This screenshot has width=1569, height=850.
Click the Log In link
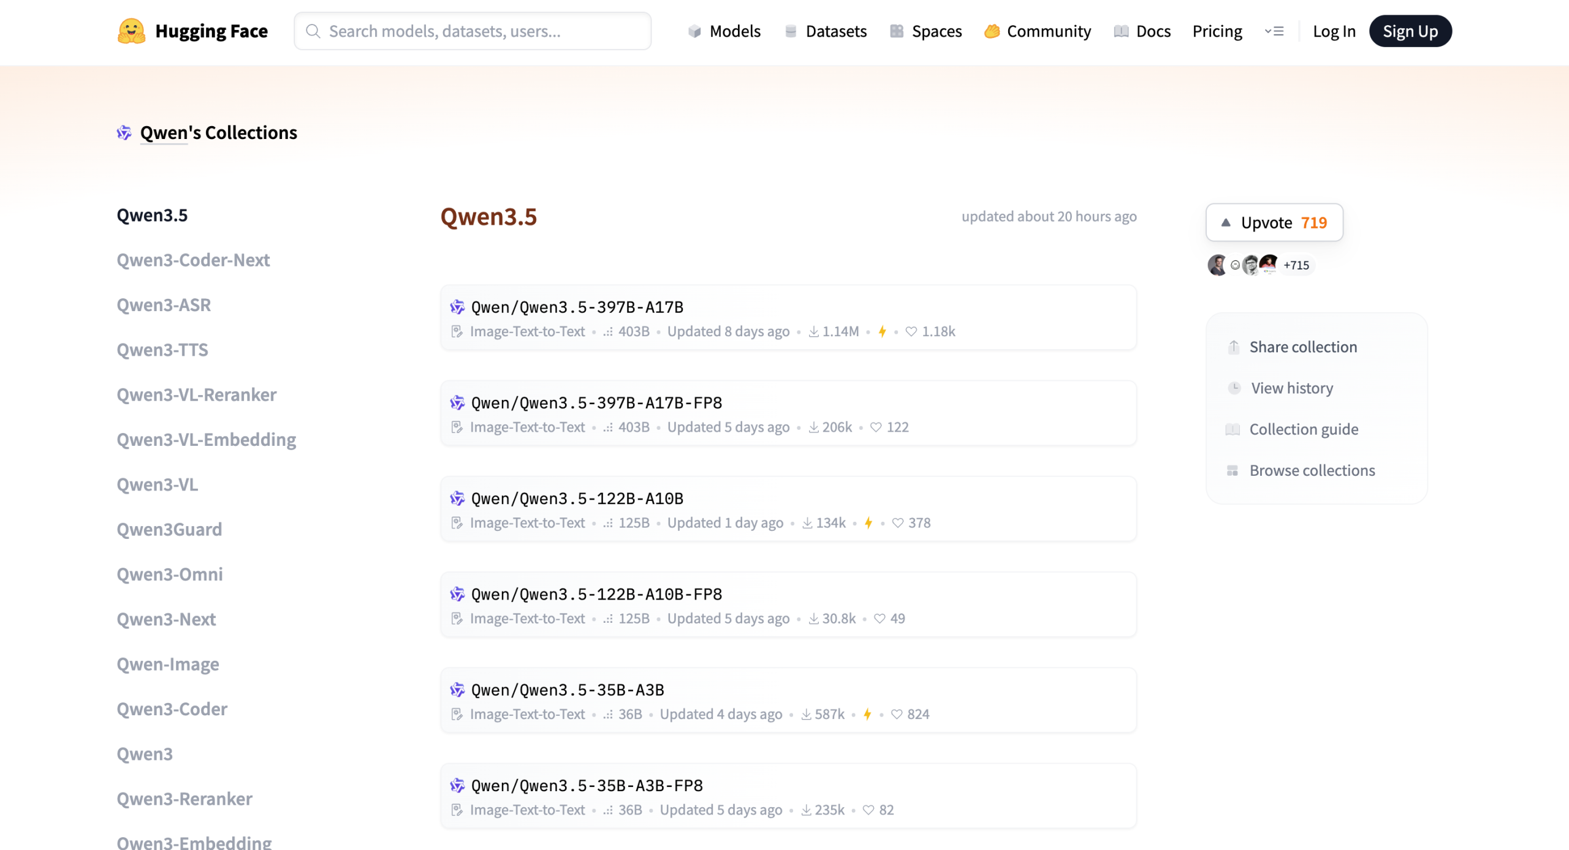click(1334, 31)
